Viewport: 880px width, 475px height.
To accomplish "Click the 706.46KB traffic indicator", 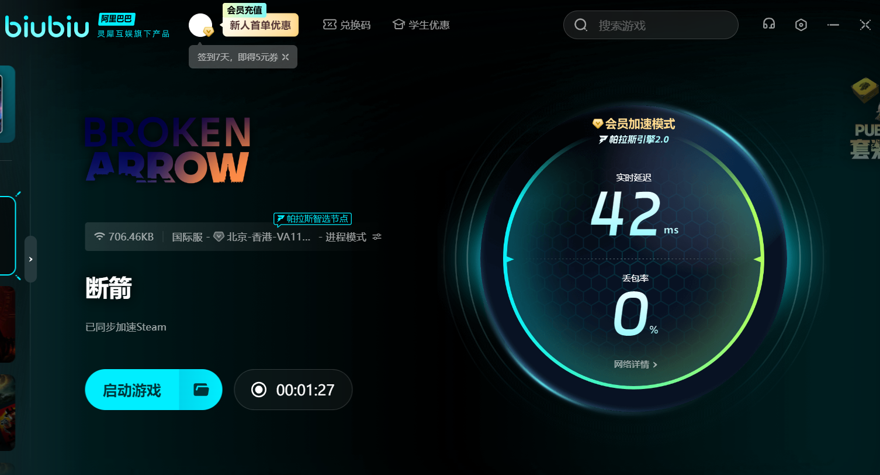I will pyautogui.click(x=131, y=237).
